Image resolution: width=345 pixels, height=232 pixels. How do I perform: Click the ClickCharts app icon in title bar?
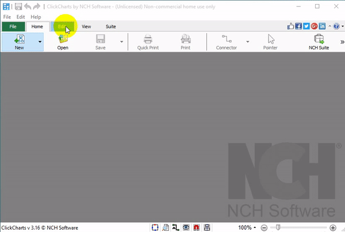[6, 6]
